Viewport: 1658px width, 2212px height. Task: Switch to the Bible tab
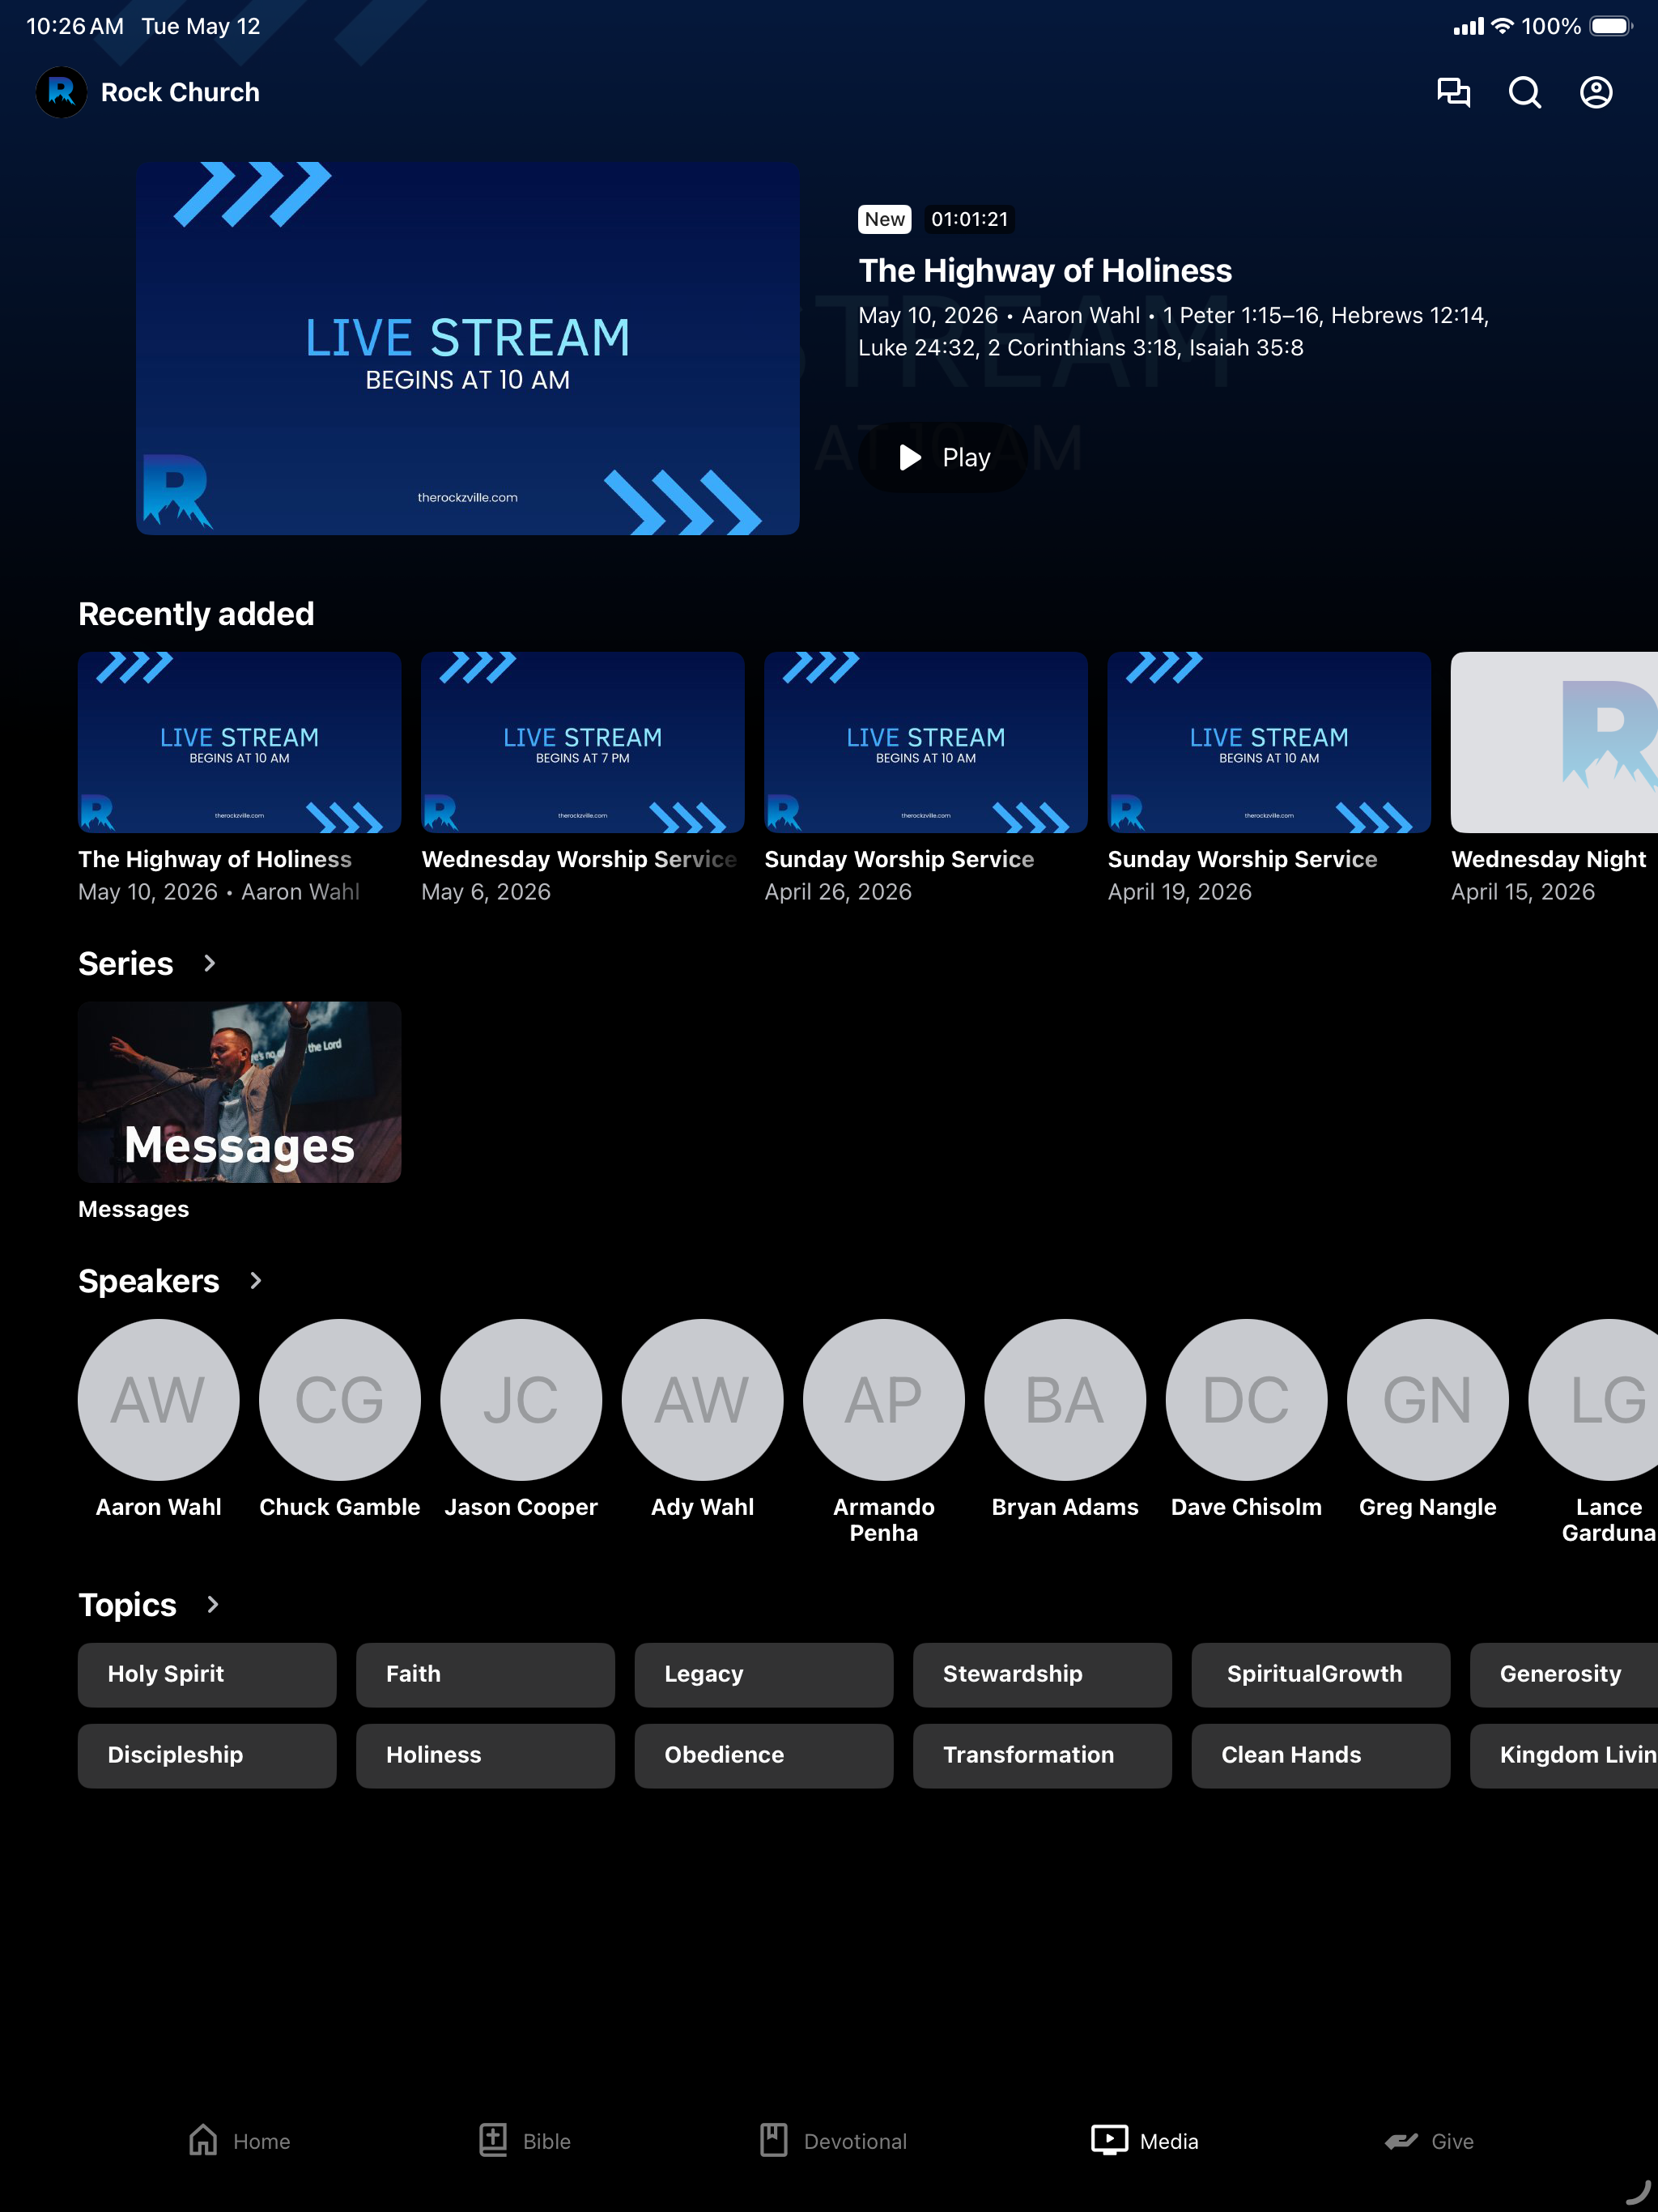point(524,2141)
